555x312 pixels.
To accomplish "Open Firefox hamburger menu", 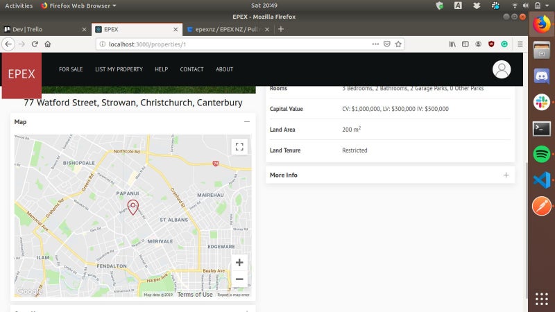I will tap(520, 44).
